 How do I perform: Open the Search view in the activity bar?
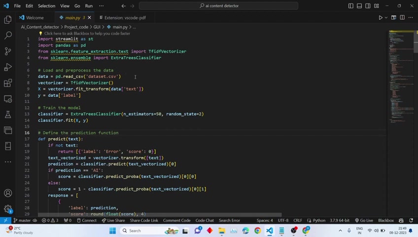click(8, 35)
